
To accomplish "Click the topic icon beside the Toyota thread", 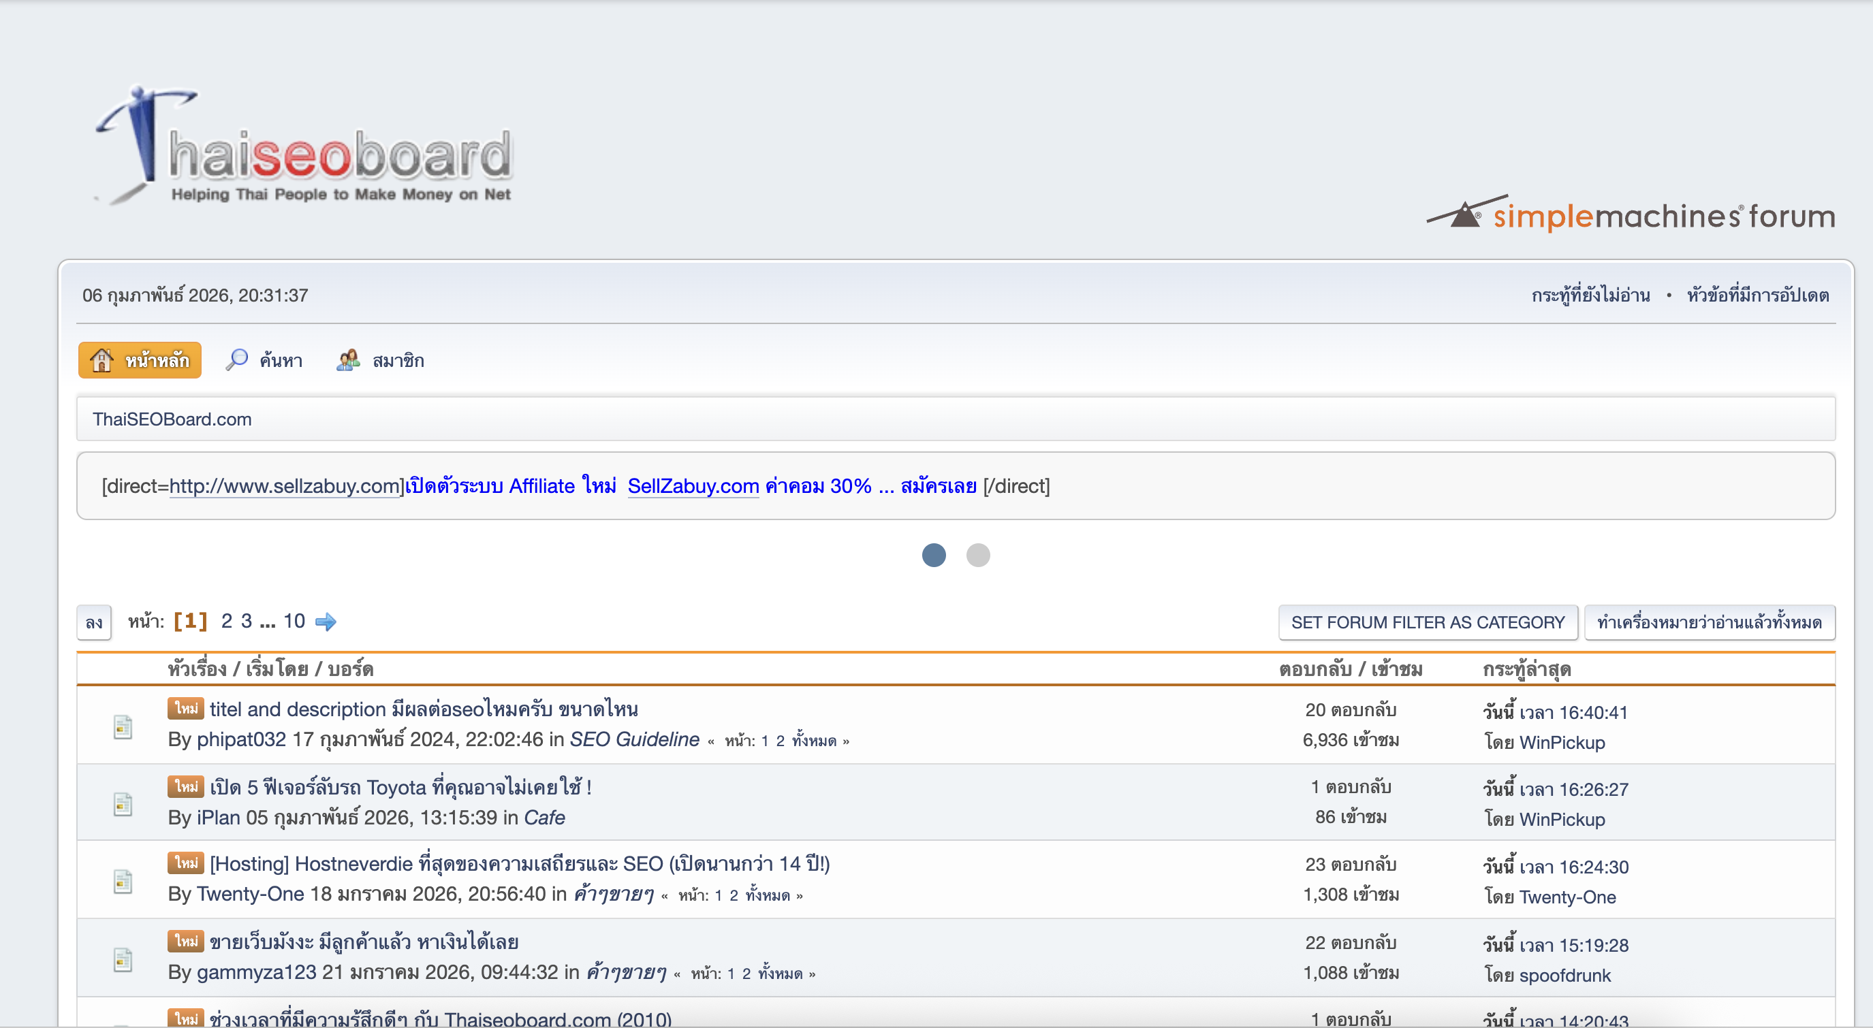I will click(x=123, y=804).
